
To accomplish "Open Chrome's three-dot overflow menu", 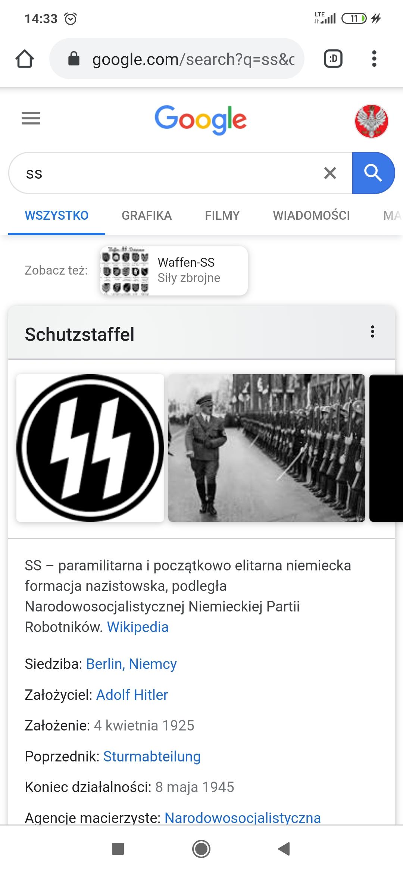I will tap(374, 59).
